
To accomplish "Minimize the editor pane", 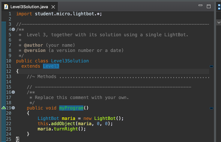I will click(200, 5).
